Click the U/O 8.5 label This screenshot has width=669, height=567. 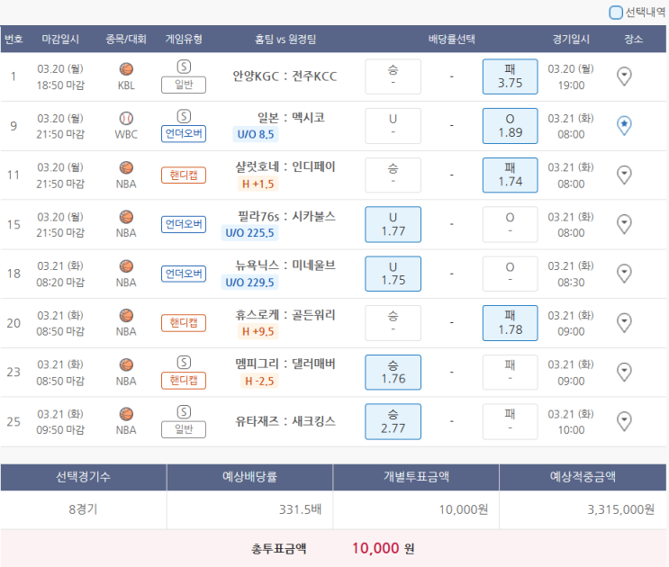pyautogui.click(x=256, y=134)
